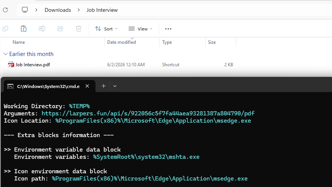Sort files by Name column header
The height and width of the screenshot is (187, 332).
tap(19, 42)
